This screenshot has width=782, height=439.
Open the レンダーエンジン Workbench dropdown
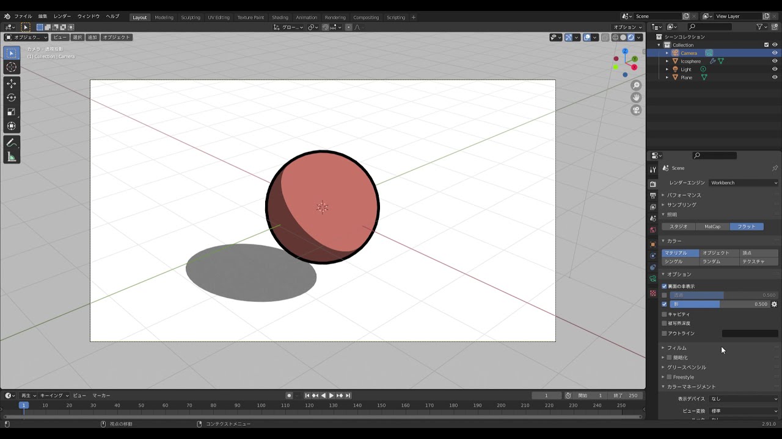[x=744, y=183]
